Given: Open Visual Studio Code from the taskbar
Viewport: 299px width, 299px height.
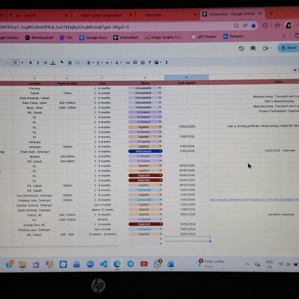Looking at the screenshot, I should (x=103, y=264).
